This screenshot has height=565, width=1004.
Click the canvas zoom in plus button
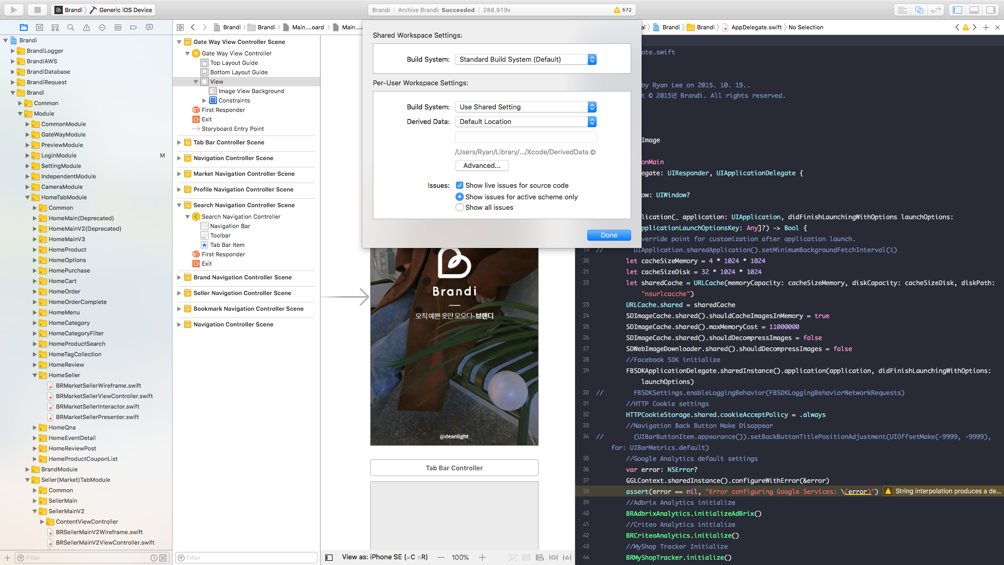(482, 557)
